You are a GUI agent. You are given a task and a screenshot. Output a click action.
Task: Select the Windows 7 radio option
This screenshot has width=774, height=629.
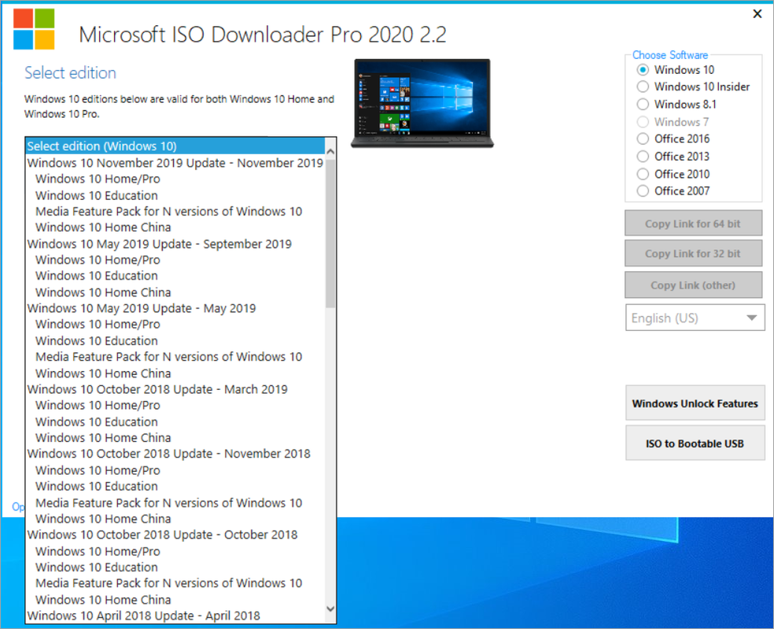(x=642, y=121)
